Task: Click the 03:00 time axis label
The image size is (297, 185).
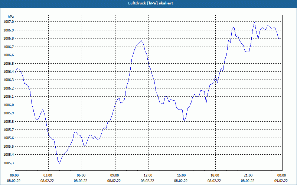Action: tap(49, 175)
